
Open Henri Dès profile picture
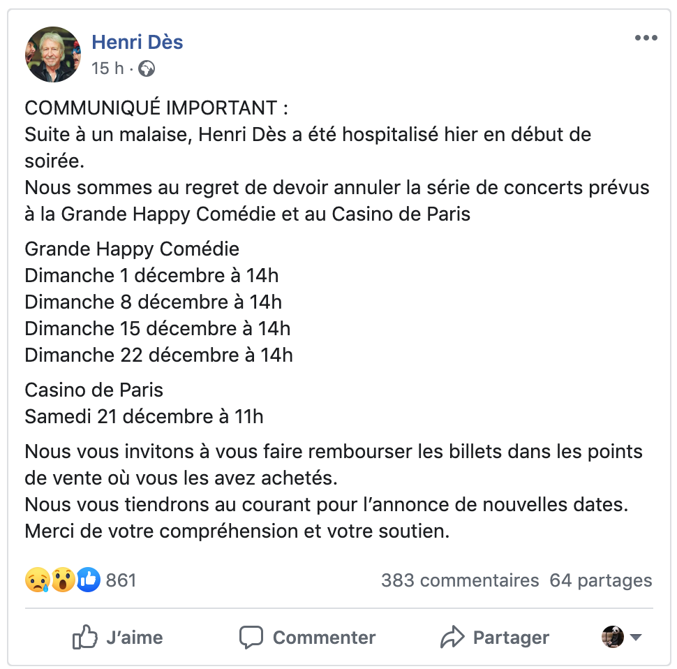click(52, 54)
